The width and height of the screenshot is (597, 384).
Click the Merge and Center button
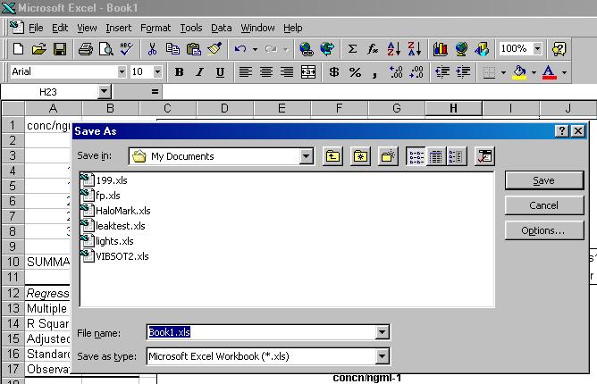(x=307, y=72)
